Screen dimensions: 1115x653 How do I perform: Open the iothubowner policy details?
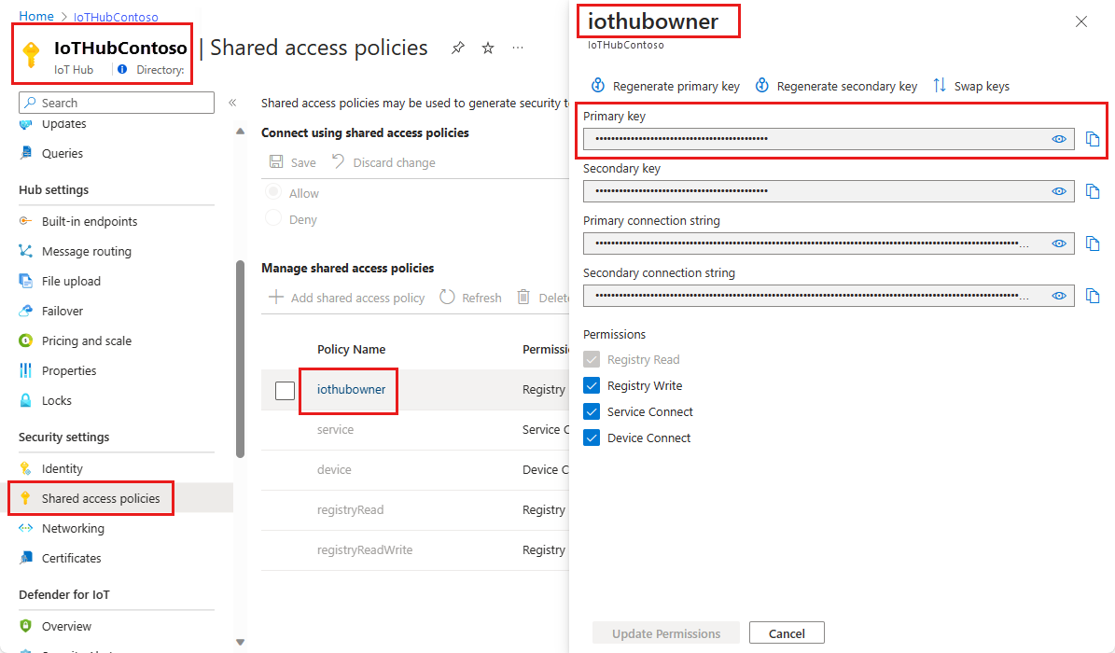[x=348, y=390]
